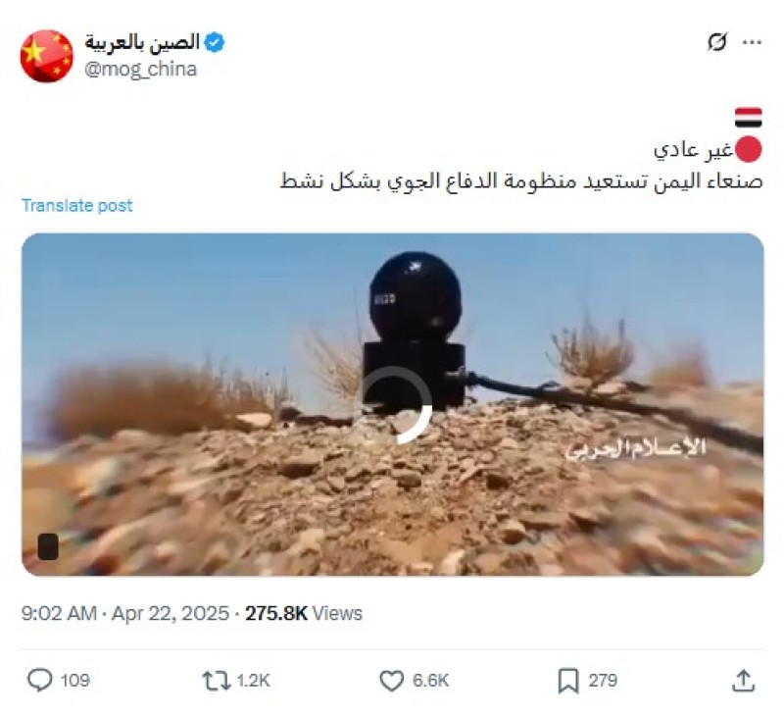Open the three-dot more options menu
This screenshot has height=718, width=784.
[x=752, y=42]
